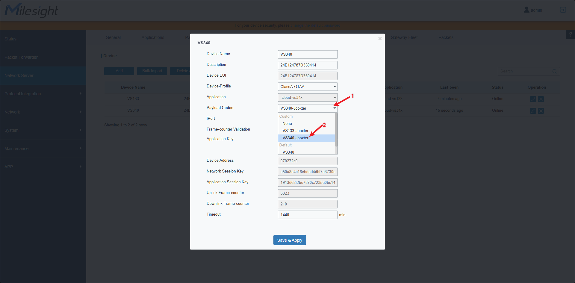Click Operation column header
Image resolution: width=575 pixels, height=283 pixels.
click(x=537, y=87)
